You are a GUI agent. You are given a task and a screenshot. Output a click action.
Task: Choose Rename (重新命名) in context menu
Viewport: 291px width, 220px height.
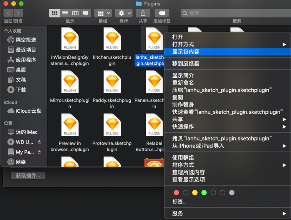click(228, 83)
